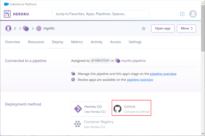Choose Container Registry deployment method
This screenshot has height=136, width=205.
click(x=94, y=124)
